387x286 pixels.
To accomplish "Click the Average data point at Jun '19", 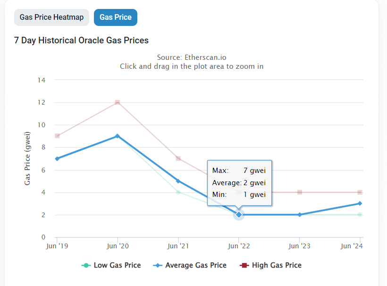I will [x=57, y=159].
